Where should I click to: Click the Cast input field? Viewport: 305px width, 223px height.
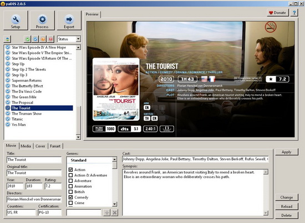pyautogui.click(x=196, y=159)
